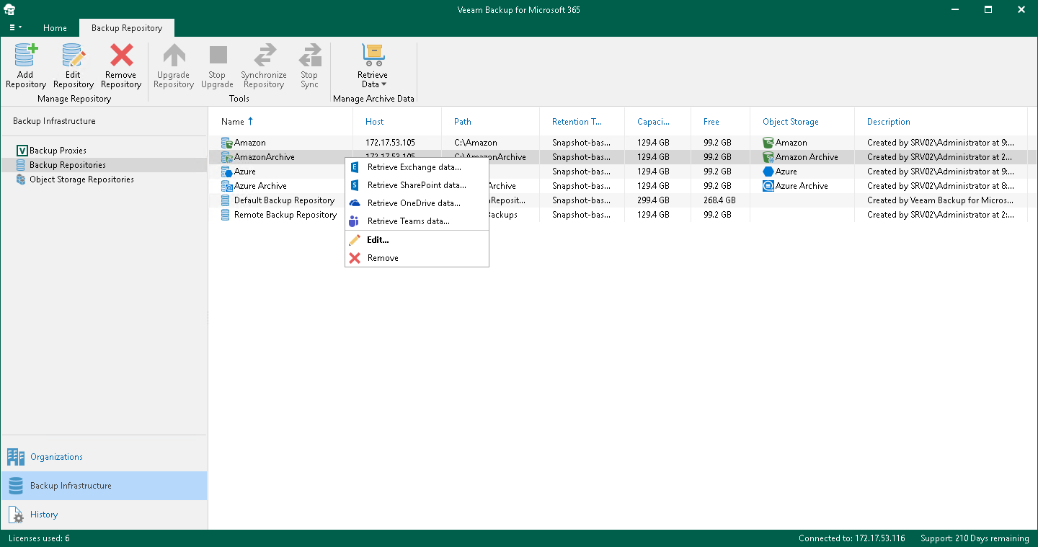Open Edit Repository from the ribbon
Viewport: 1038px width, 547px height.
click(x=73, y=66)
